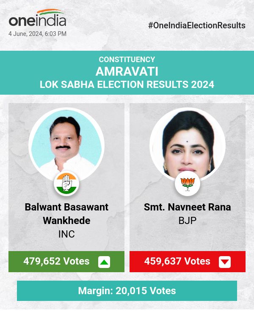Click the 4 June, 2024 timestamp

point(37,34)
